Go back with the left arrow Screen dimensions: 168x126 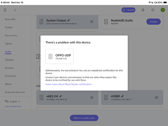click(x=15, y=10)
